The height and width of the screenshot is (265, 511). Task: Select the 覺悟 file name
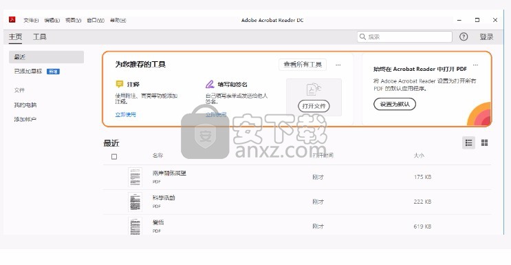pyautogui.click(x=158, y=222)
